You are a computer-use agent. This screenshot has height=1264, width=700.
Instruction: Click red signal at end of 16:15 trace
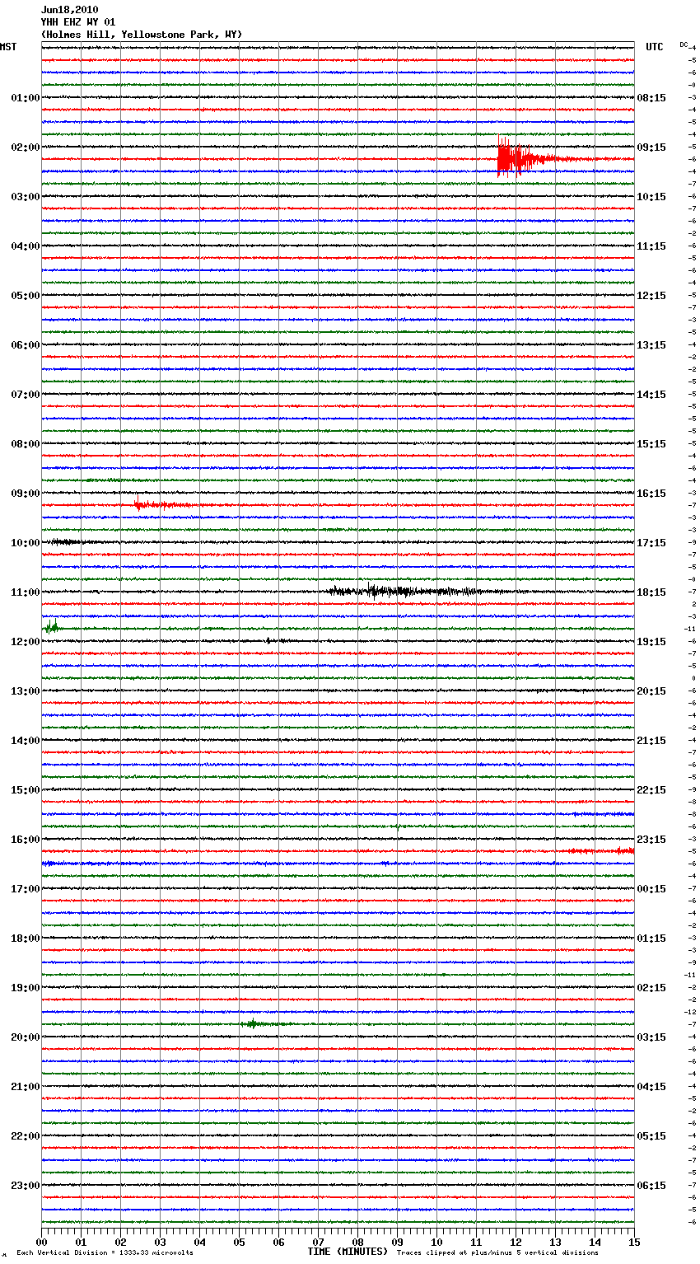601,850
